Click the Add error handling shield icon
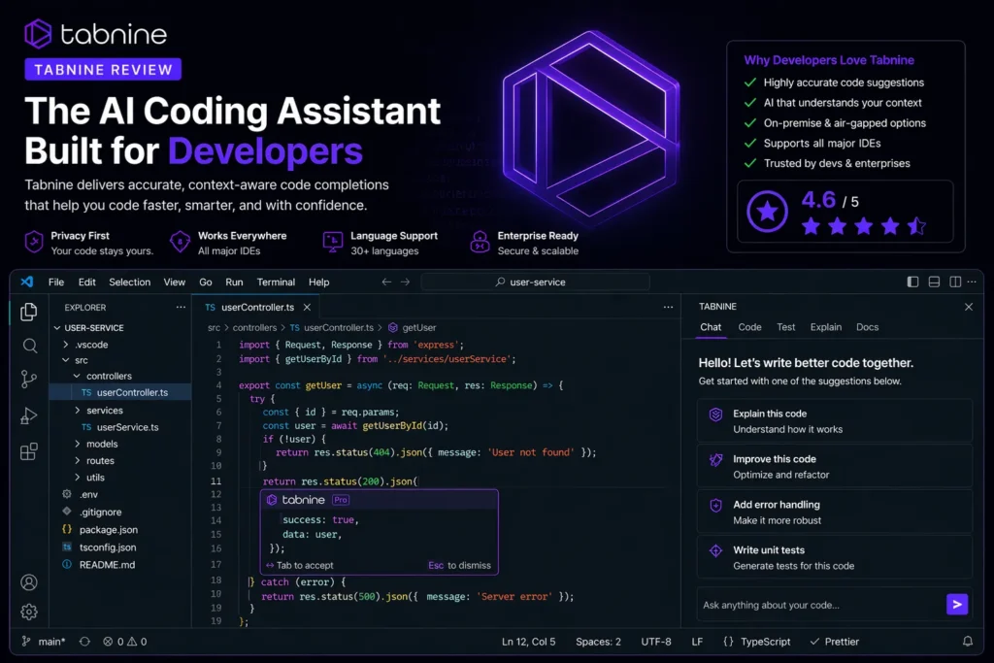 click(x=715, y=505)
